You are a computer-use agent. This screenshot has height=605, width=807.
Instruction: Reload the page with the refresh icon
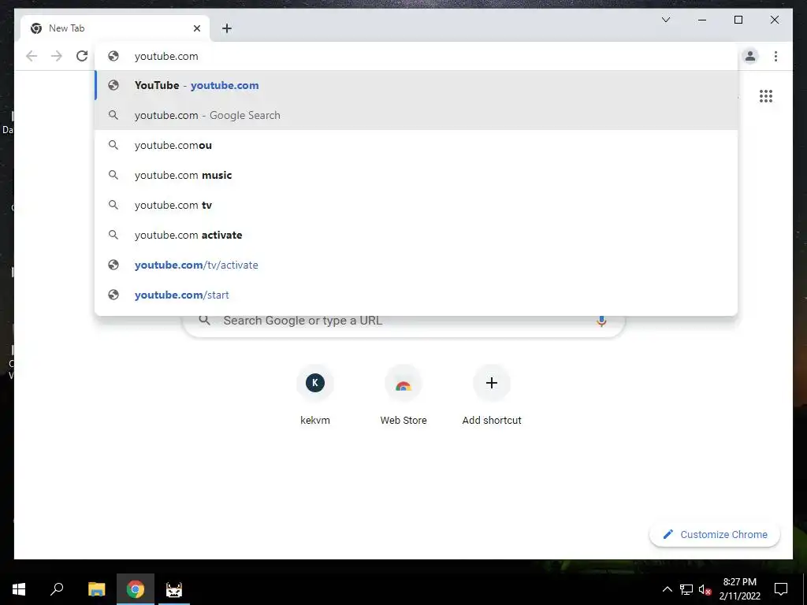coord(82,56)
